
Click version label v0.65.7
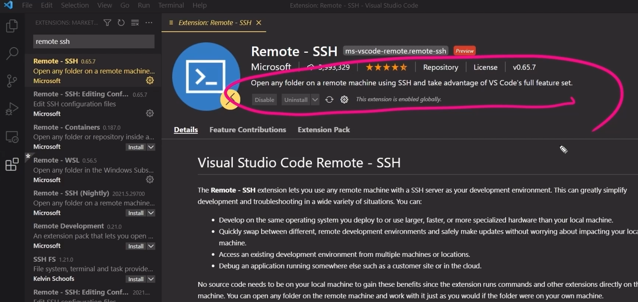coord(524,67)
